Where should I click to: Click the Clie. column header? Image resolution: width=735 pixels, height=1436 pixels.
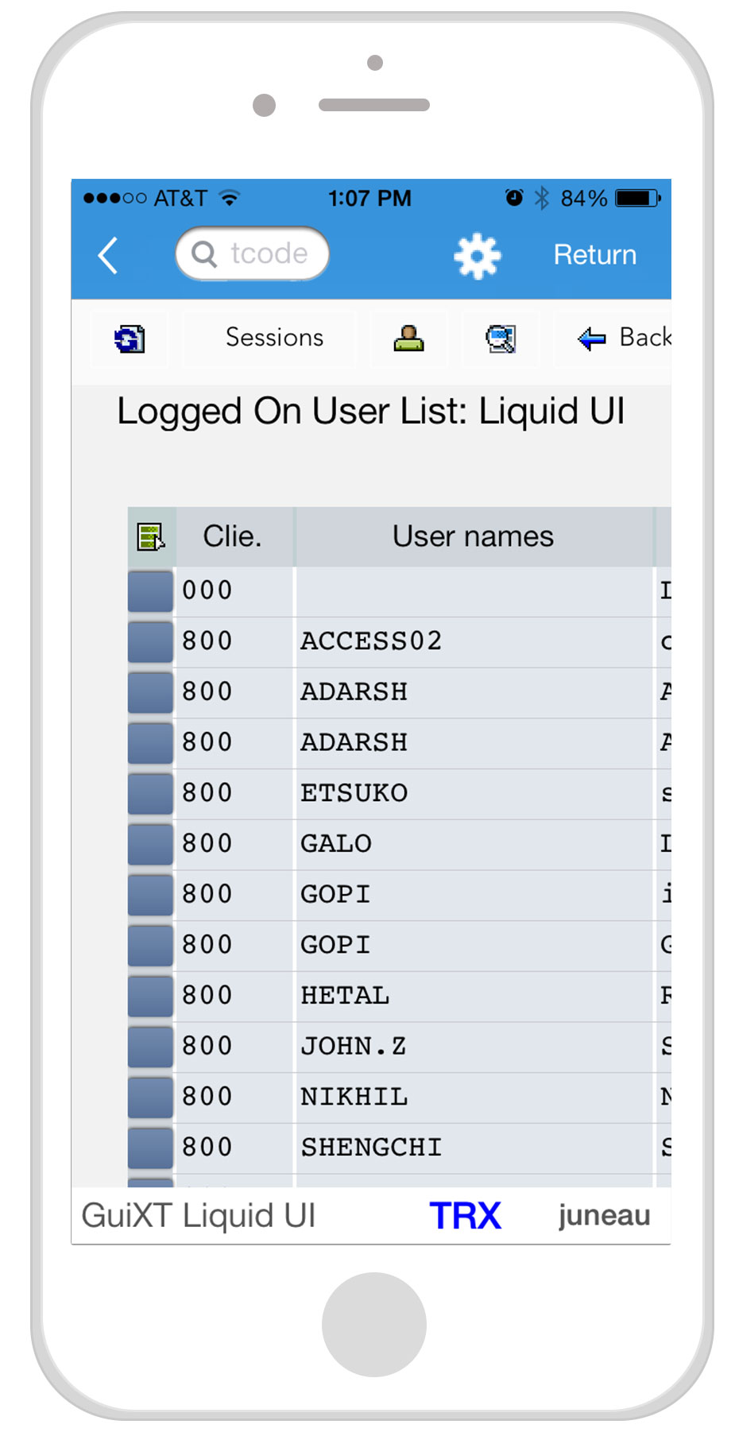point(233,536)
